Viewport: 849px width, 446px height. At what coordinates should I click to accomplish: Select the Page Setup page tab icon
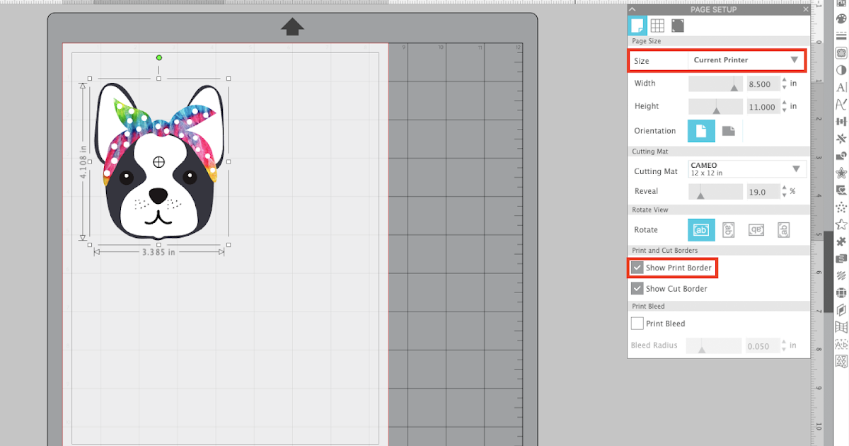pyautogui.click(x=637, y=25)
